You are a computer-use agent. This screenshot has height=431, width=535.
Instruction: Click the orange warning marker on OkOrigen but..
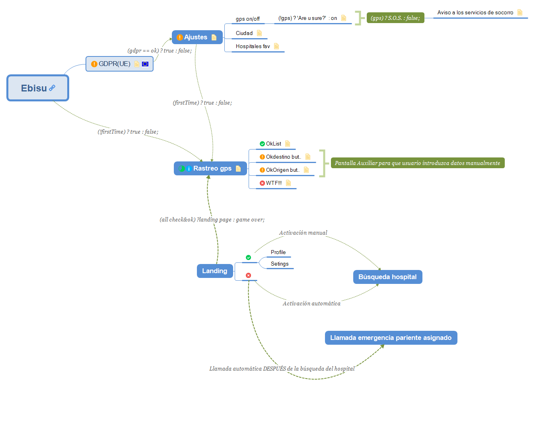pyautogui.click(x=262, y=170)
